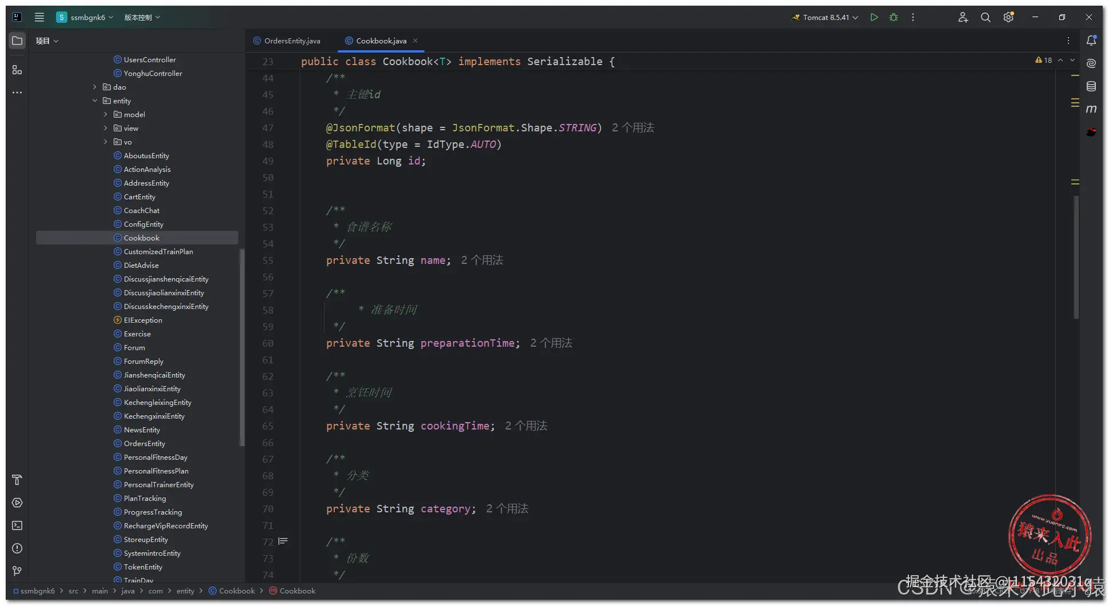Click doc comment render icon at line 72
The height and width of the screenshot is (606, 1109).
pyautogui.click(x=283, y=541)
